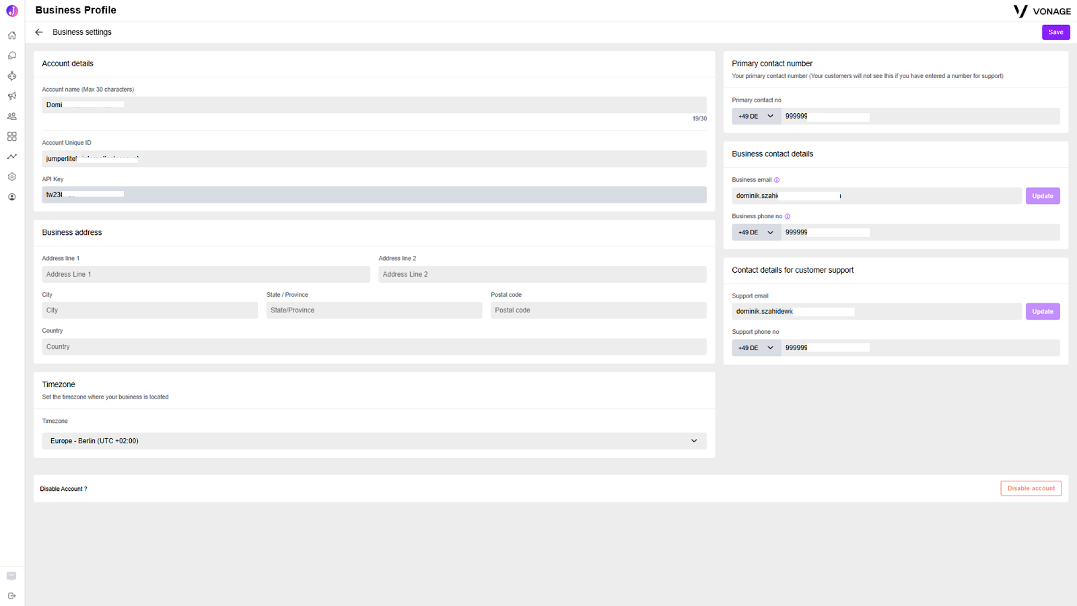Click the purple Save button
The width and height of the screenshot is (1077, 606).
(1055, 32)
